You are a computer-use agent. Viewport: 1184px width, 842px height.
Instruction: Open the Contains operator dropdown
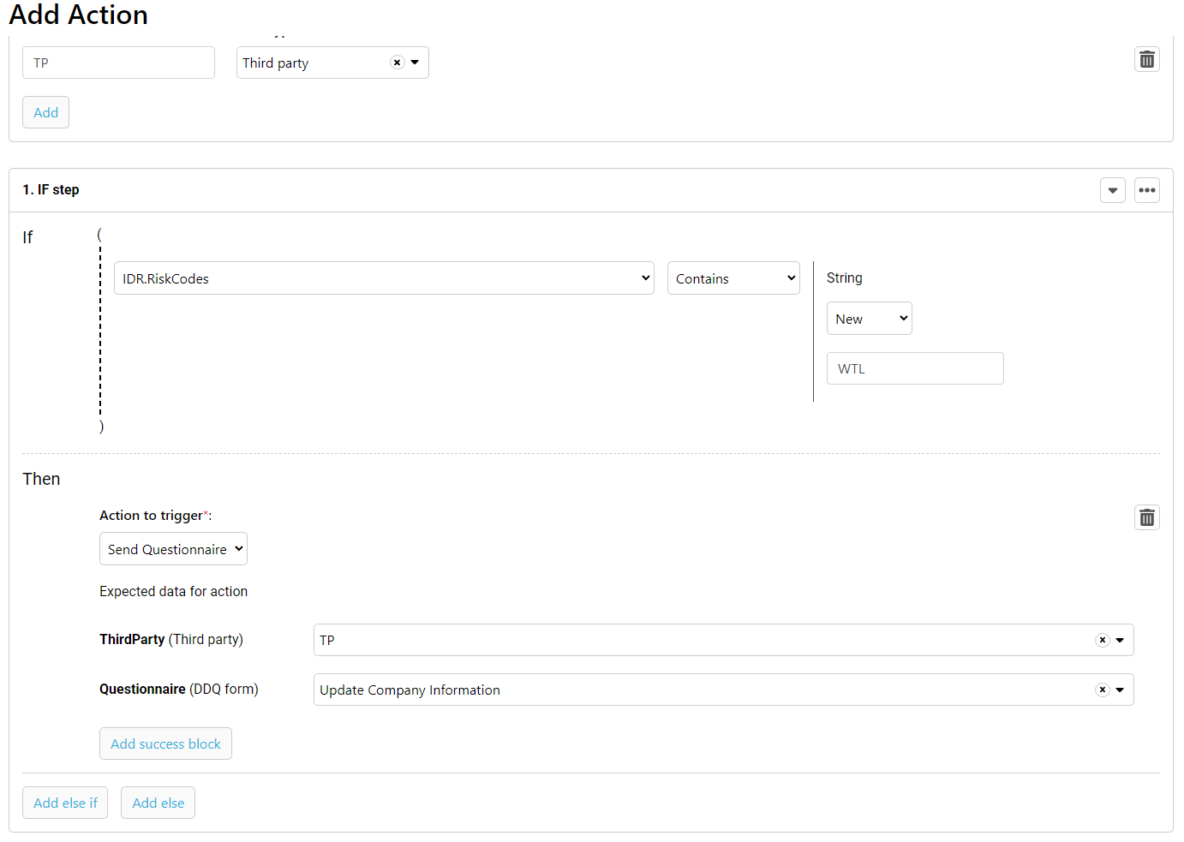click(733, 278)
